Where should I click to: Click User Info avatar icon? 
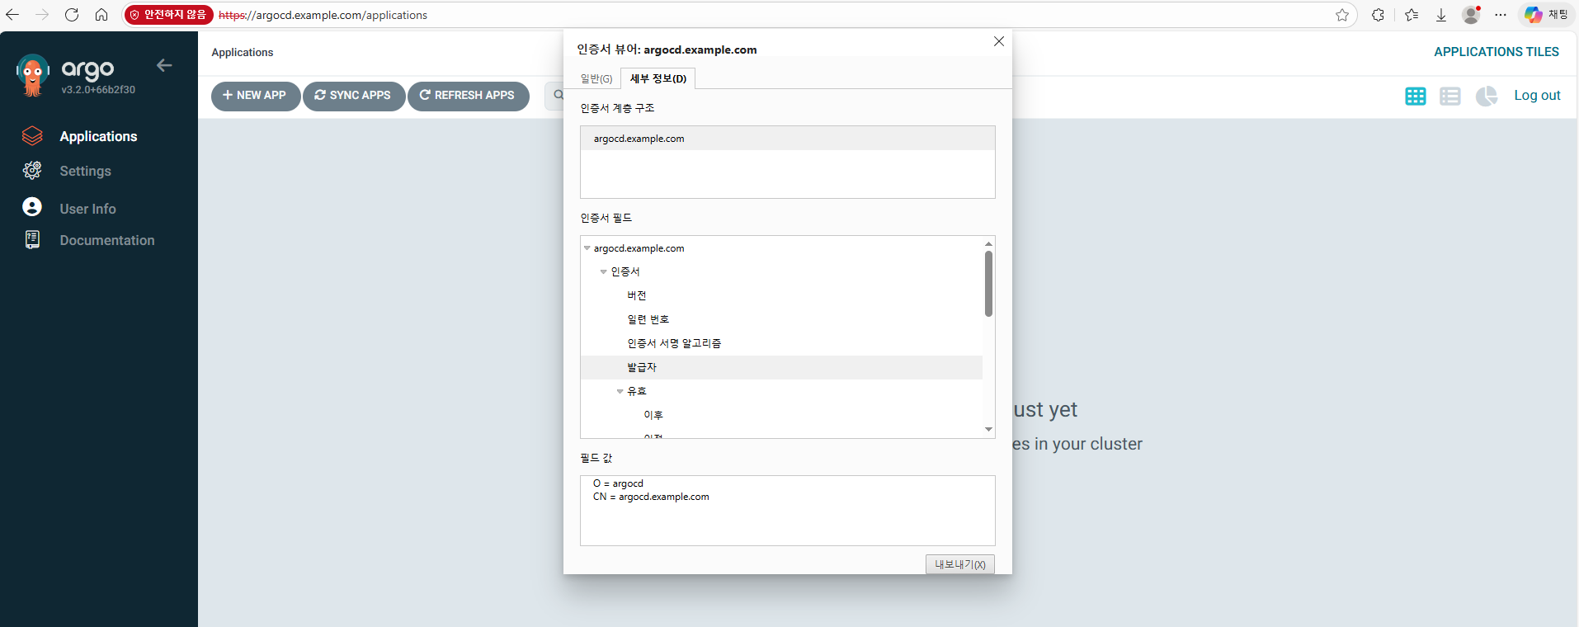tap(32, 206)
